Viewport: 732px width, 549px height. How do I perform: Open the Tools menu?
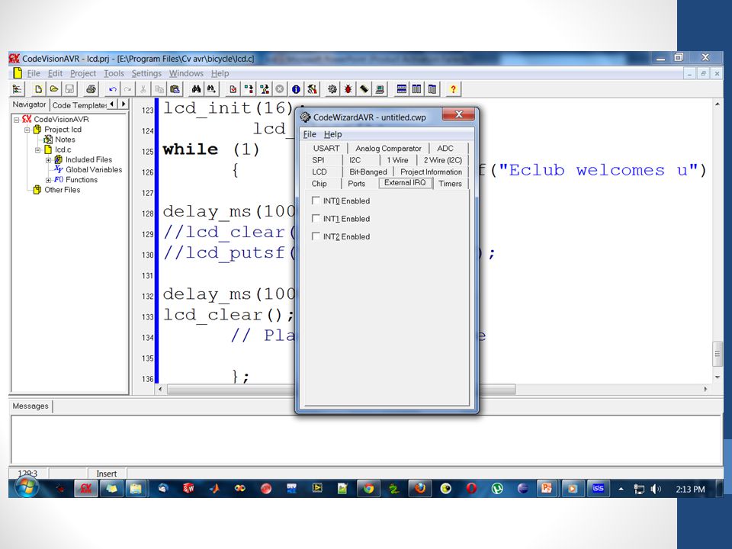(x=114, y=73)
